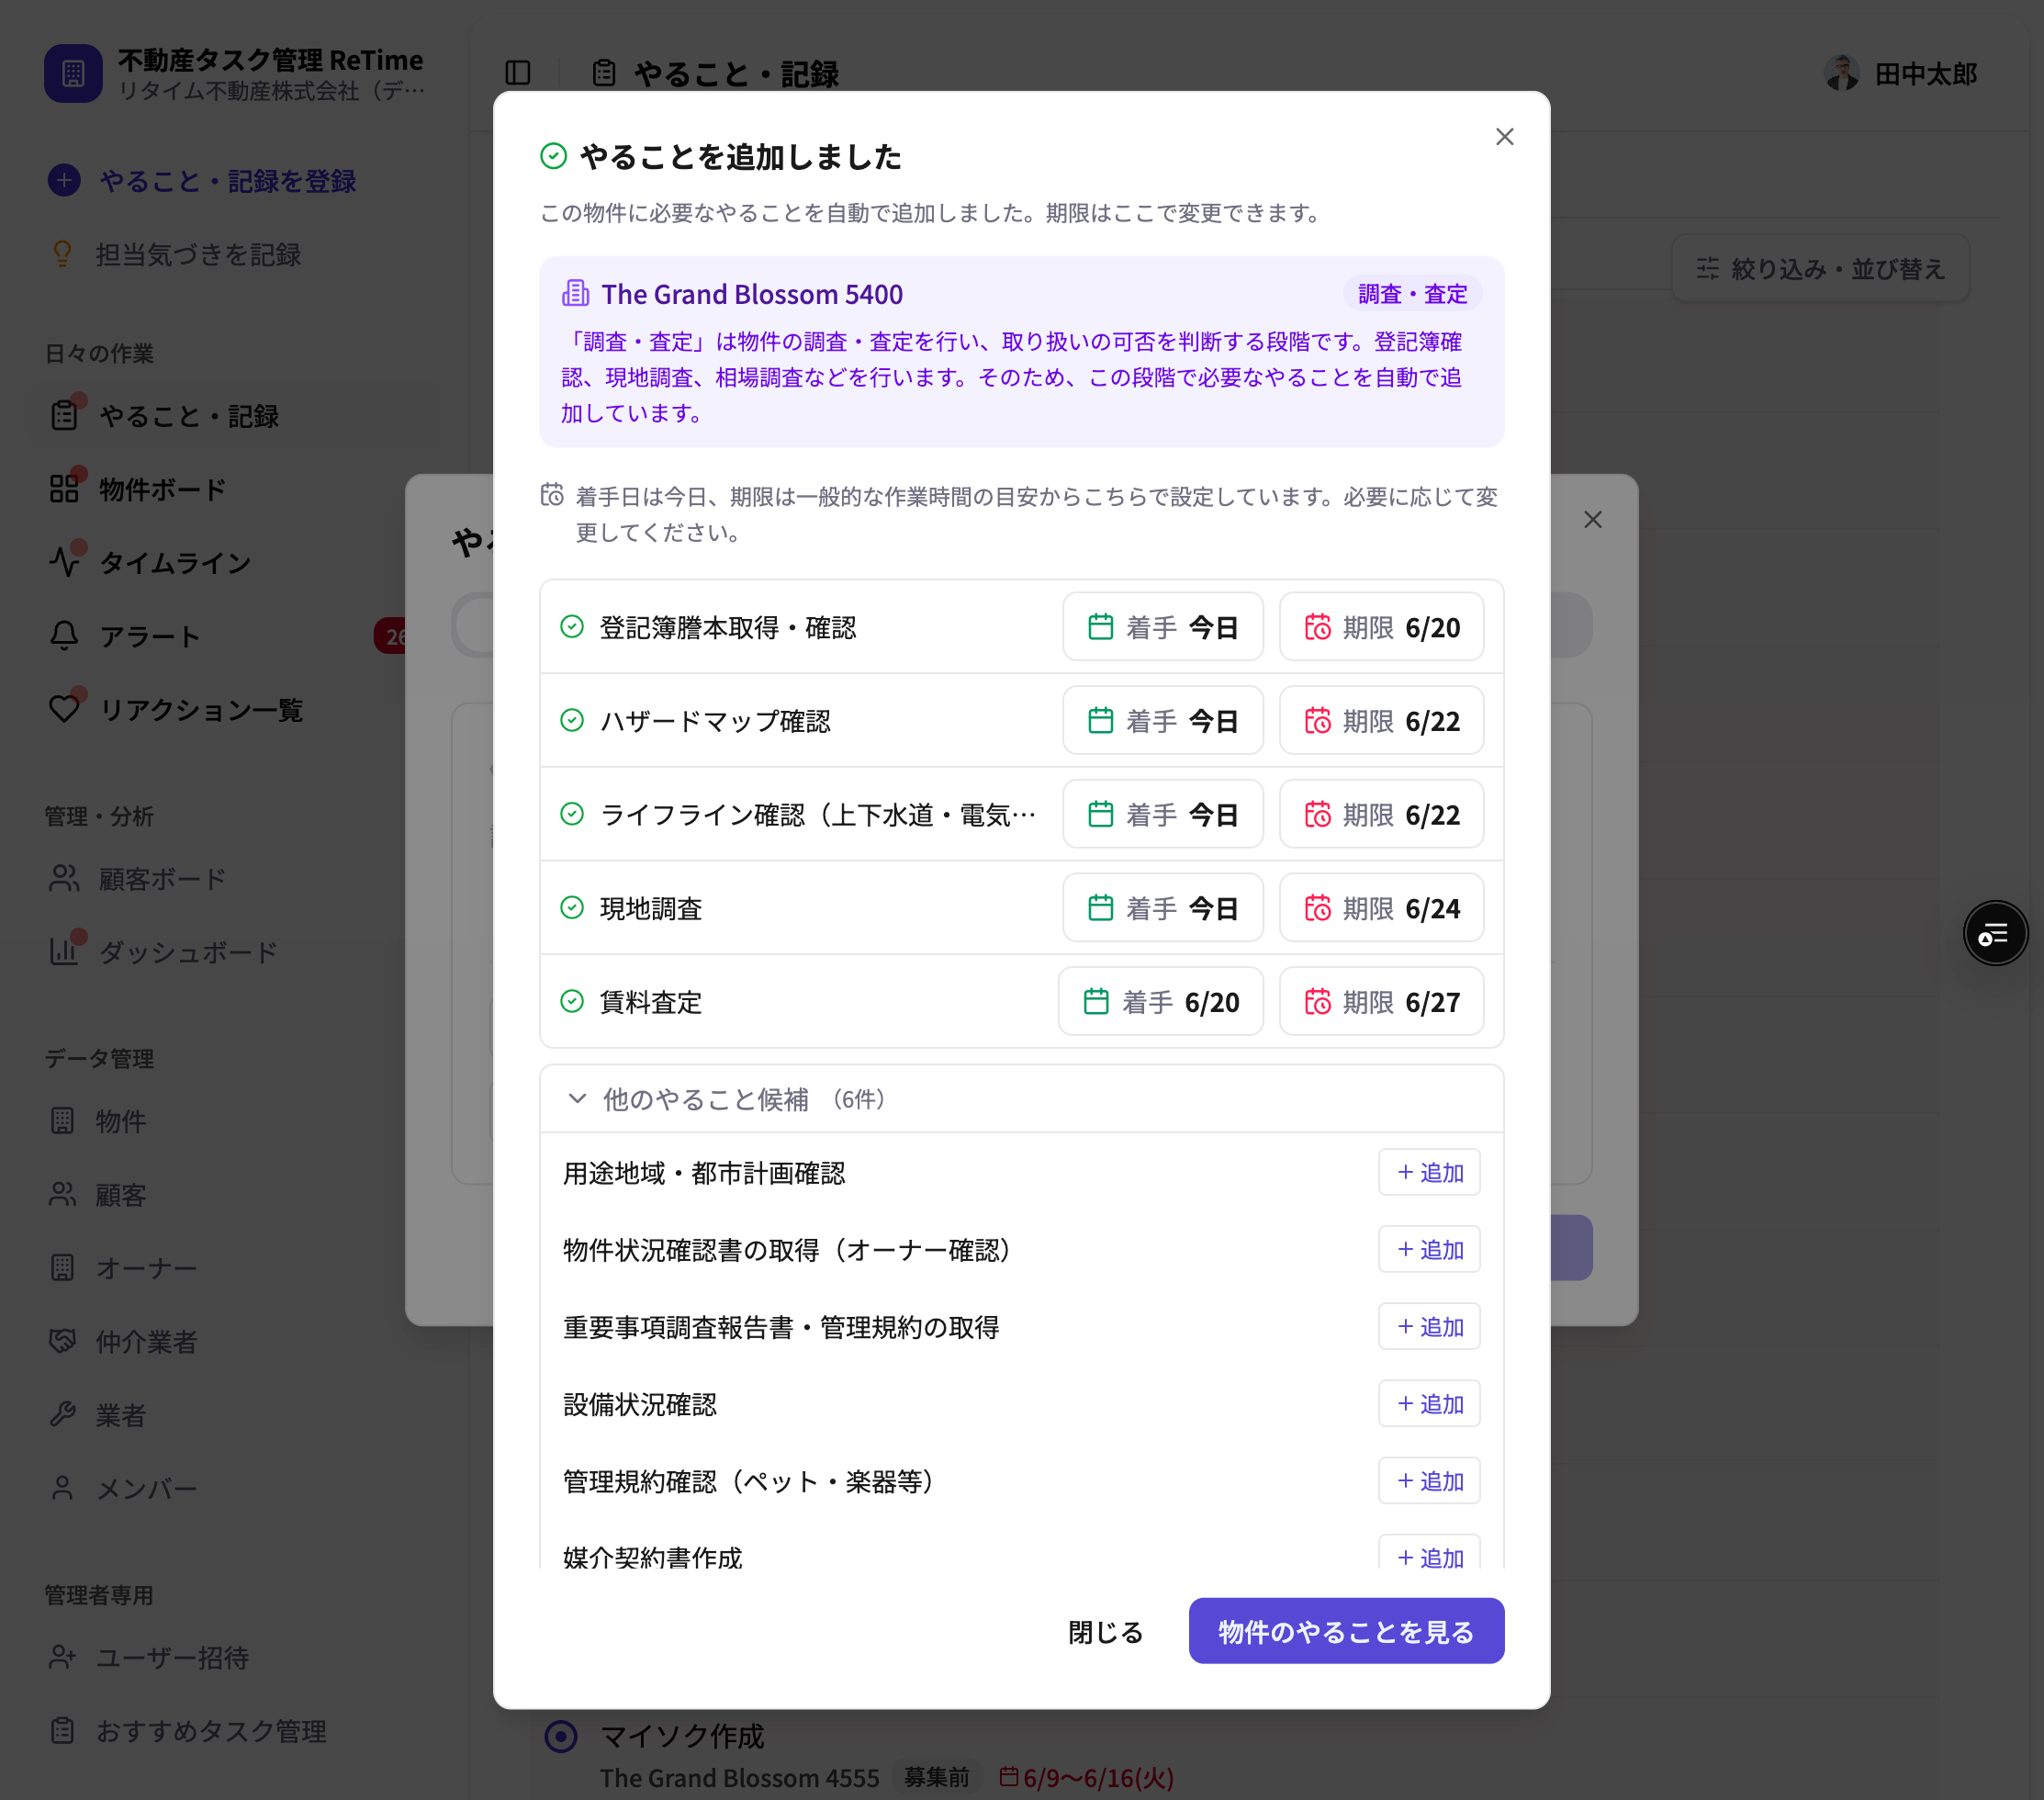This screenshot has height=1800, width=2044.
Task: Toggle check icon for ライフライン確認
Action: point(572,814)
